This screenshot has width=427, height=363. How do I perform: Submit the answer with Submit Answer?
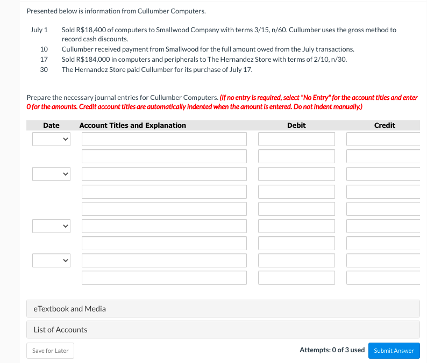[394, 351]
